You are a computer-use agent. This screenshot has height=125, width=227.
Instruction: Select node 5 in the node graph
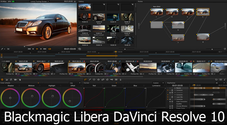[203, 12]
